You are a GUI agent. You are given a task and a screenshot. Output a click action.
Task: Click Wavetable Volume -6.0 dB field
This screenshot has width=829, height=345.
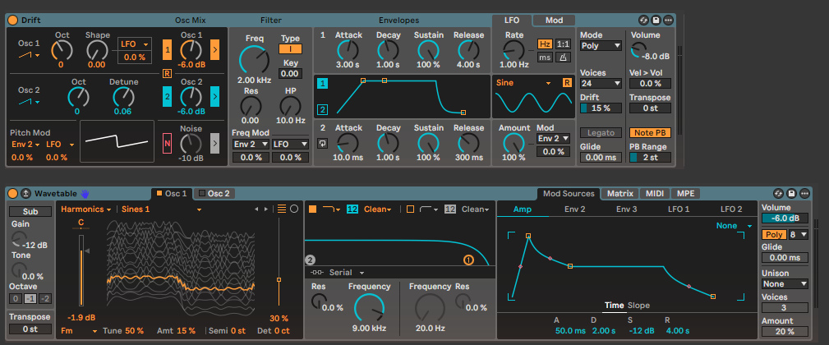pyautogui.click(x=785, y=218)
